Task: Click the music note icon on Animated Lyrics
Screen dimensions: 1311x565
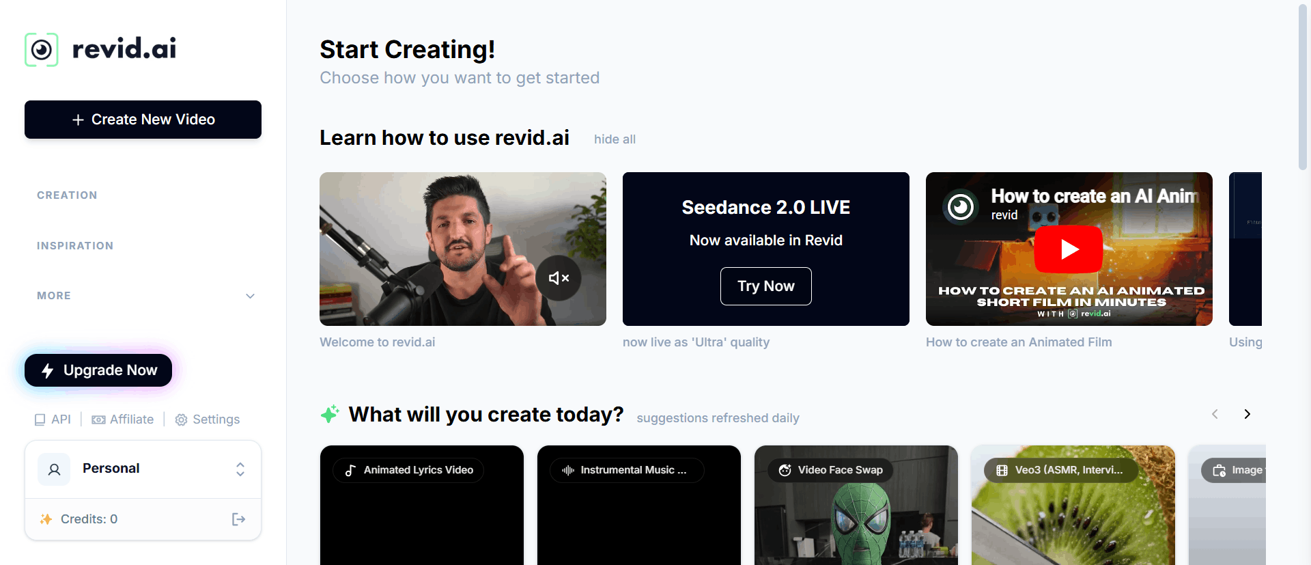Action: [x=350, y=470]
